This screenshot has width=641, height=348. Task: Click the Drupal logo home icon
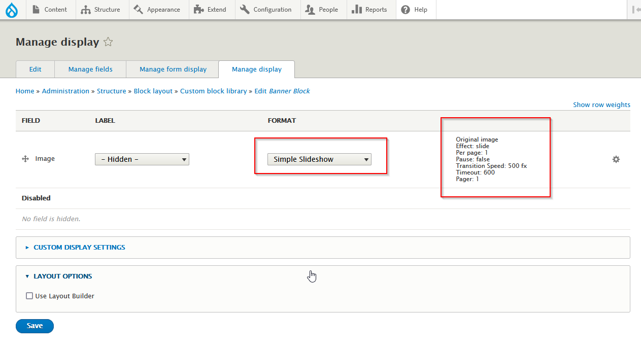[x=12, y=10]
